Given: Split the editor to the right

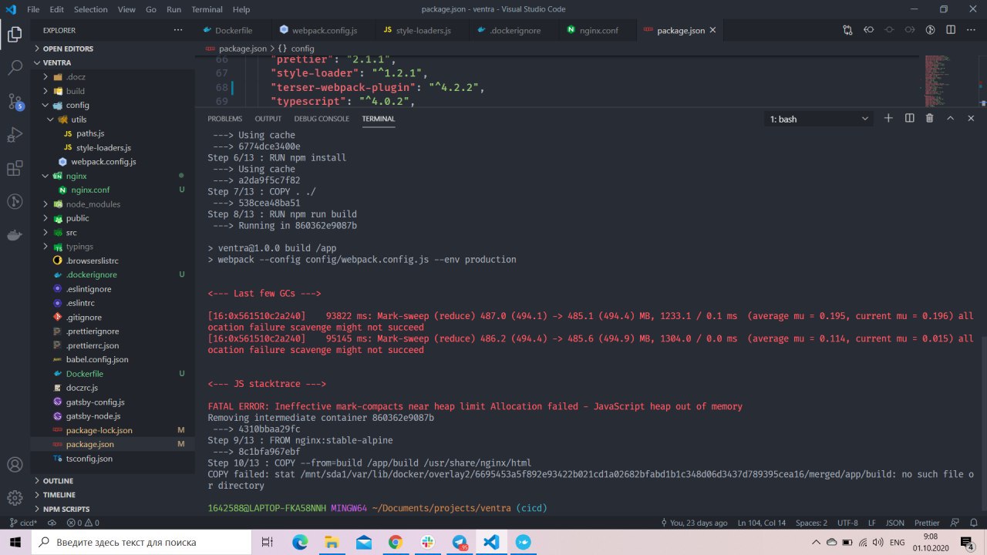Looking at the screenshot, I should coord(951,30).
